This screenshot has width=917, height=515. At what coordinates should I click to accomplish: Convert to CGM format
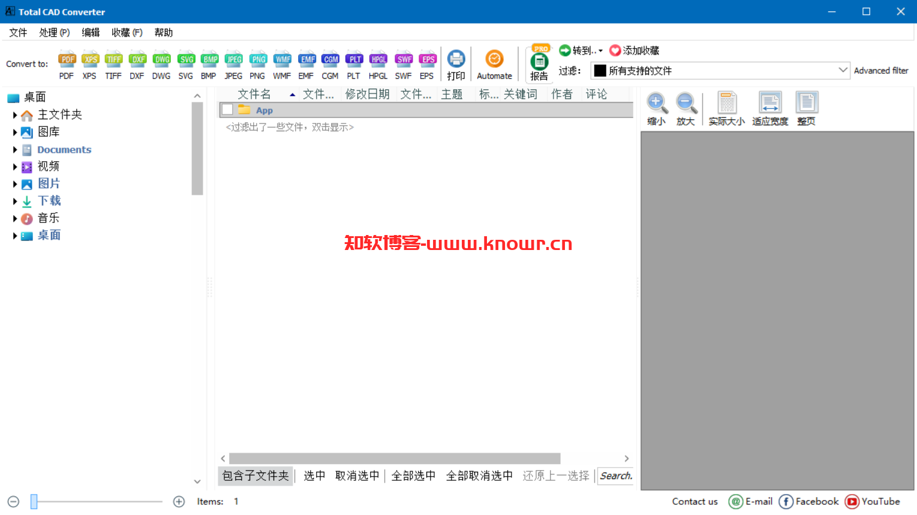point(330,65)
